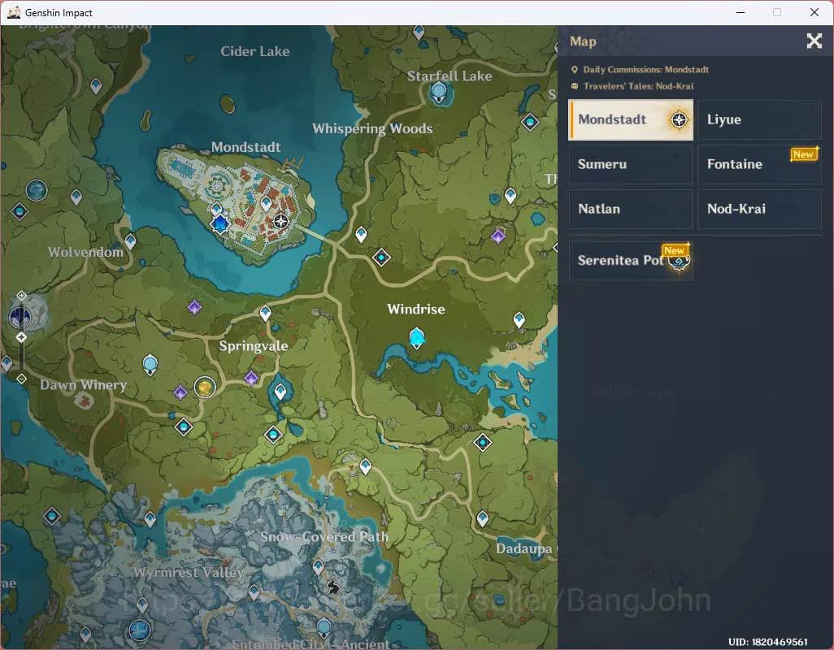Switch map to Sumeru region
This screenshot has height=650, width=834.
click(631, 164)
